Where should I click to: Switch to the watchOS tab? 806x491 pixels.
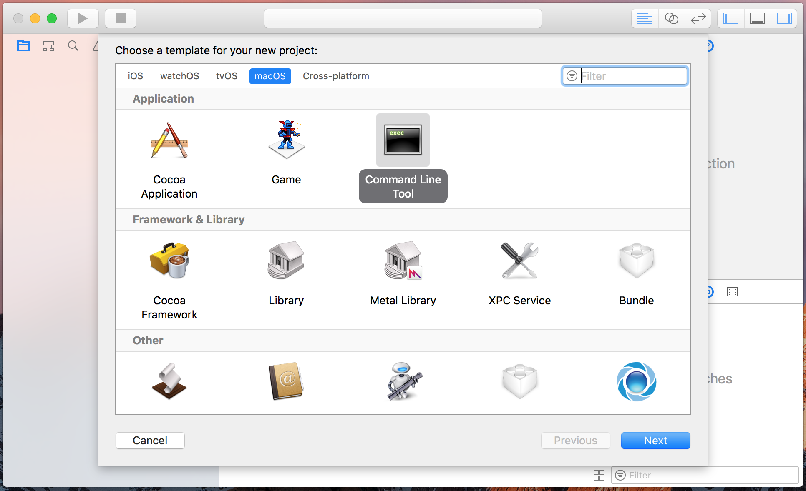coord(179,76)
